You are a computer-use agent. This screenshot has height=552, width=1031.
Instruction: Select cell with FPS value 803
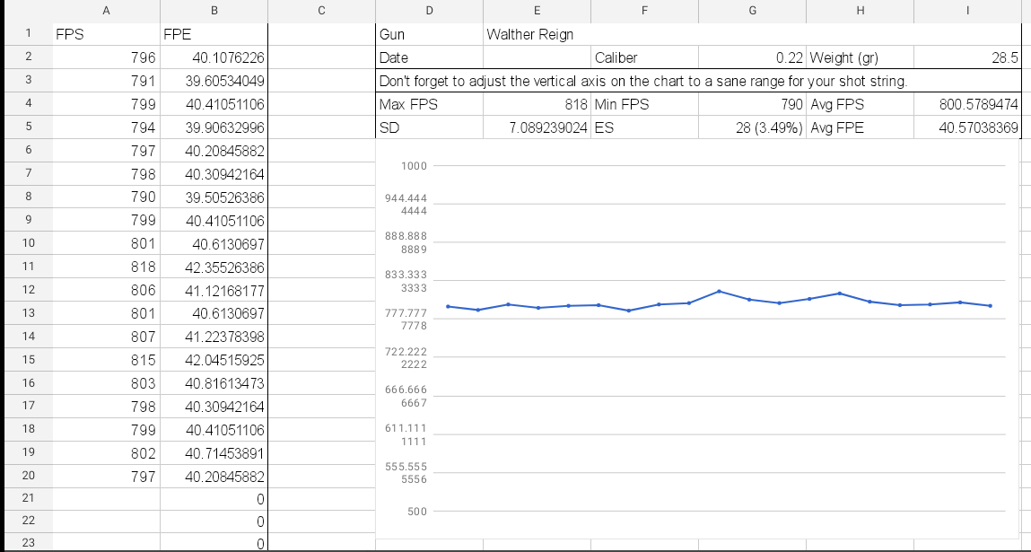point(106,383)
